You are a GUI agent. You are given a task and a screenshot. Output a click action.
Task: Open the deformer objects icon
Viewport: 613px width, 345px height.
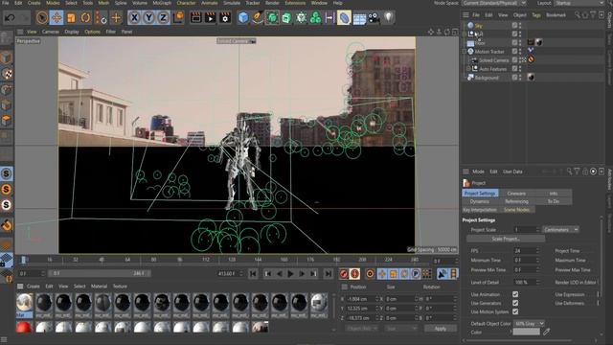tap(344, 17)
